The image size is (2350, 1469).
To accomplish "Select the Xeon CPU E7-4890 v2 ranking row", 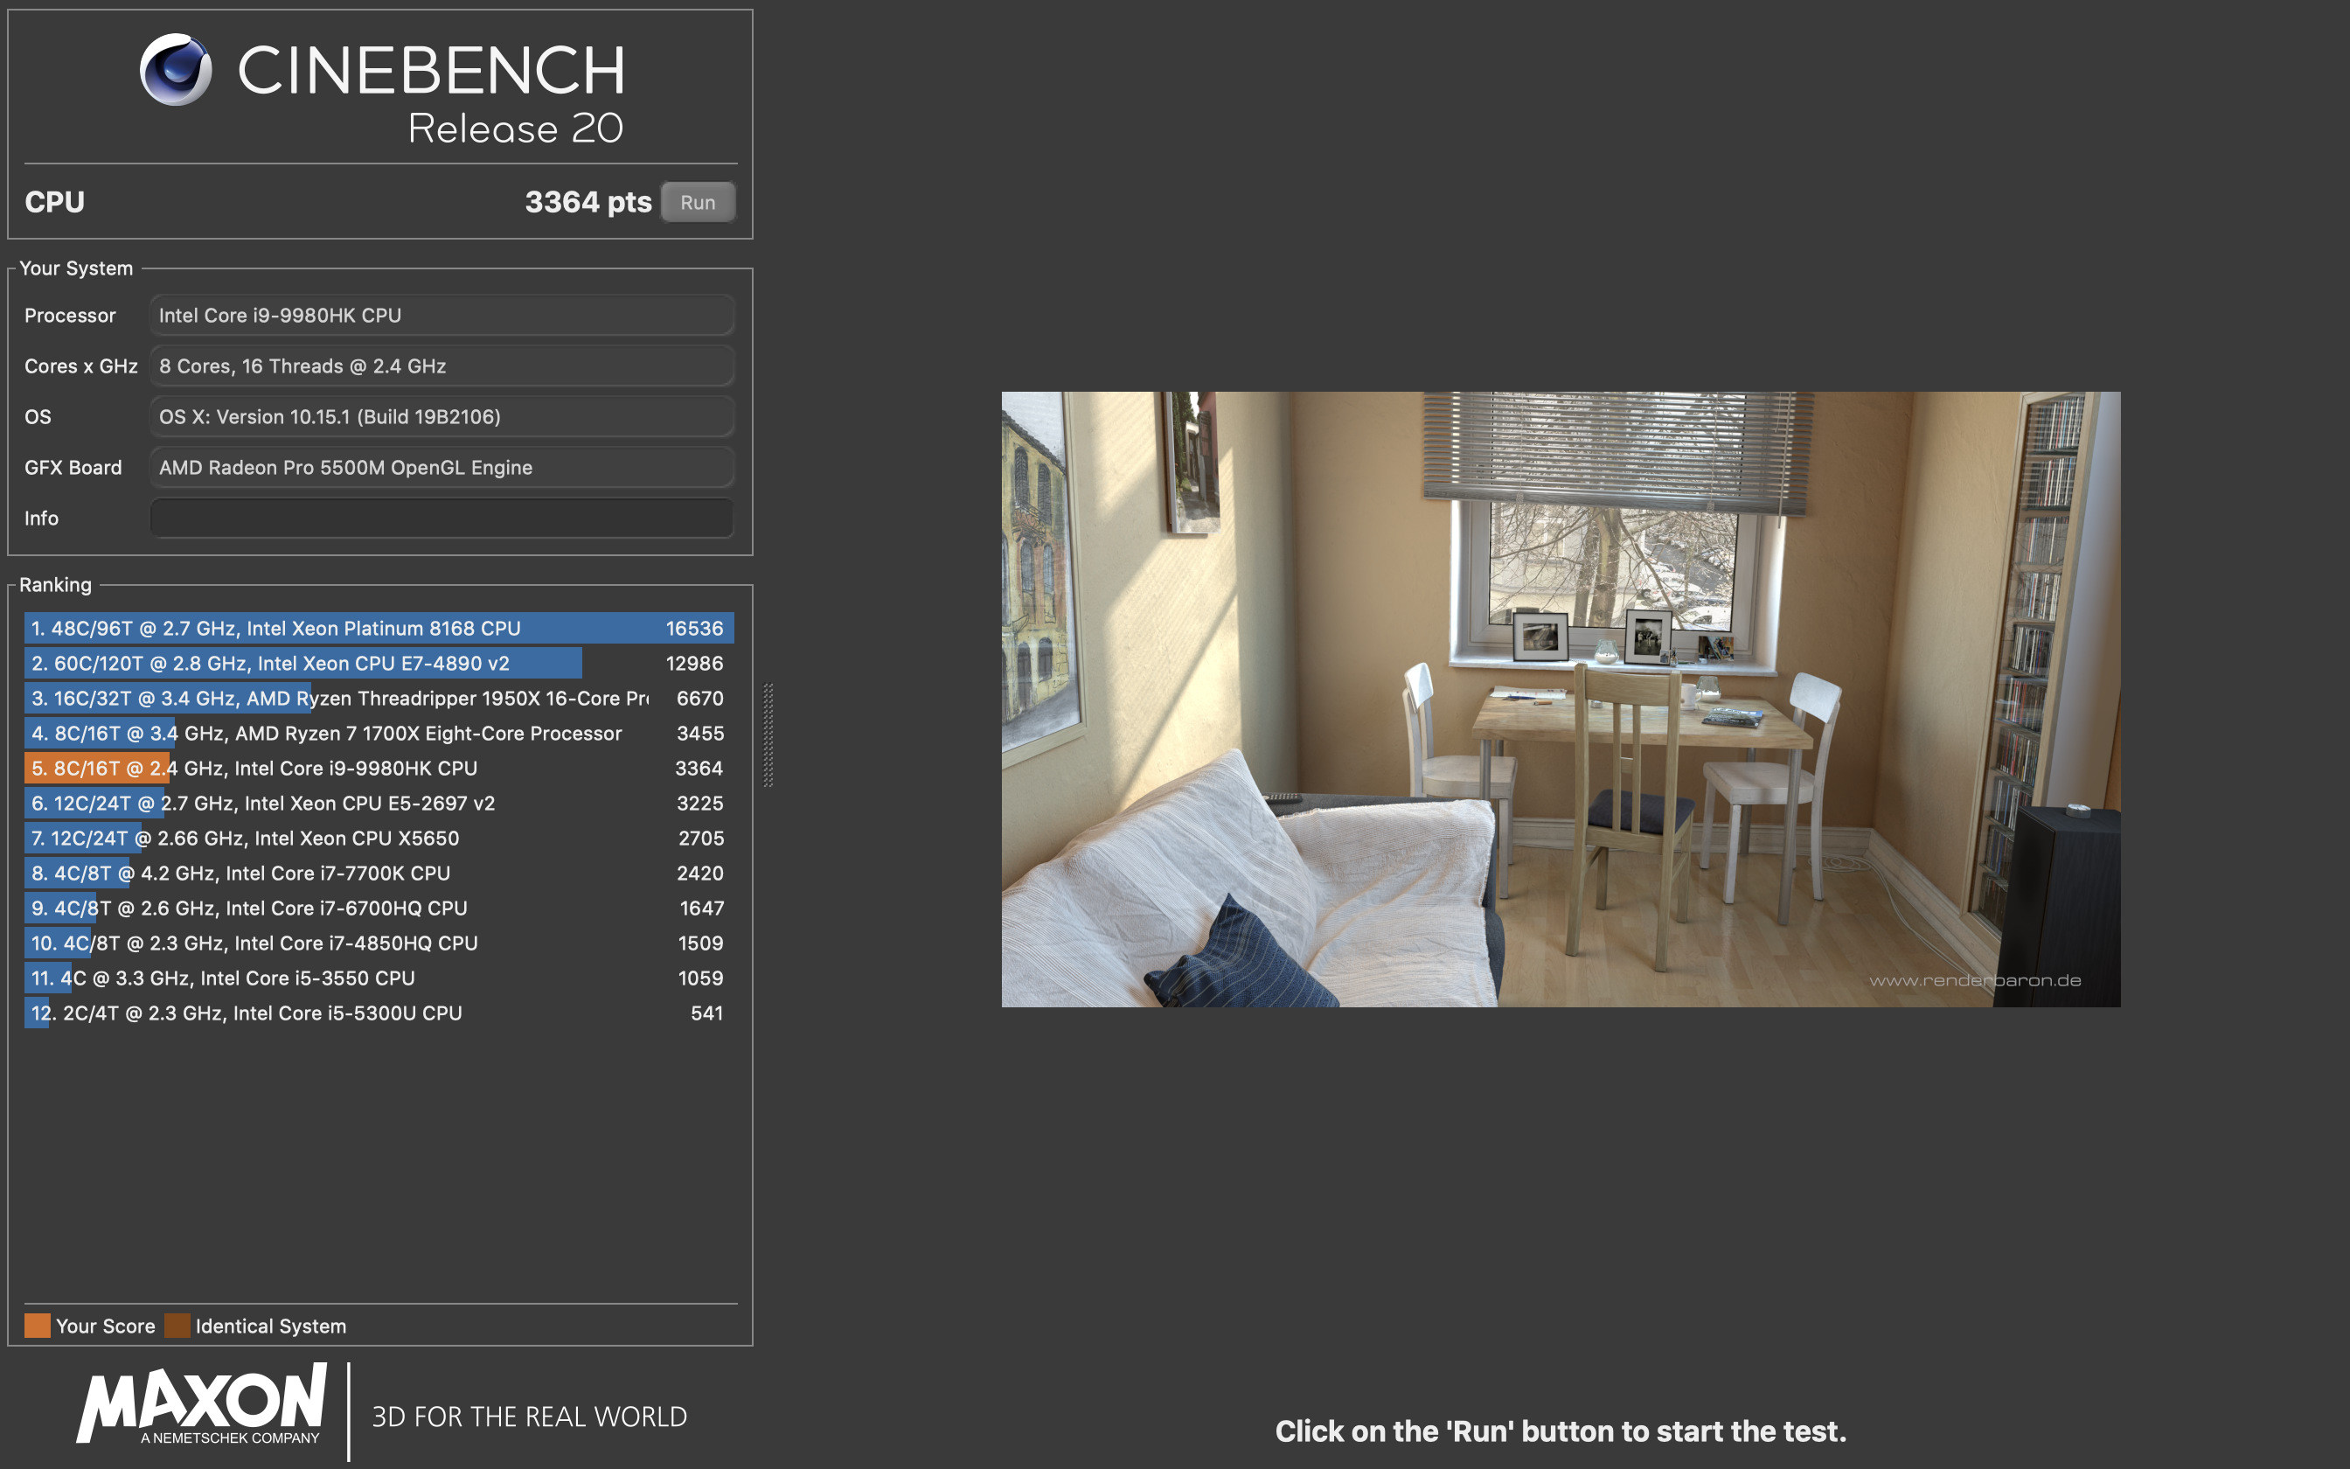I will click(379, 664).
